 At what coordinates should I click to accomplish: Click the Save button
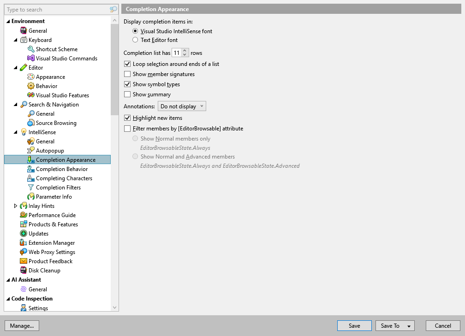(x=354, y=325)
